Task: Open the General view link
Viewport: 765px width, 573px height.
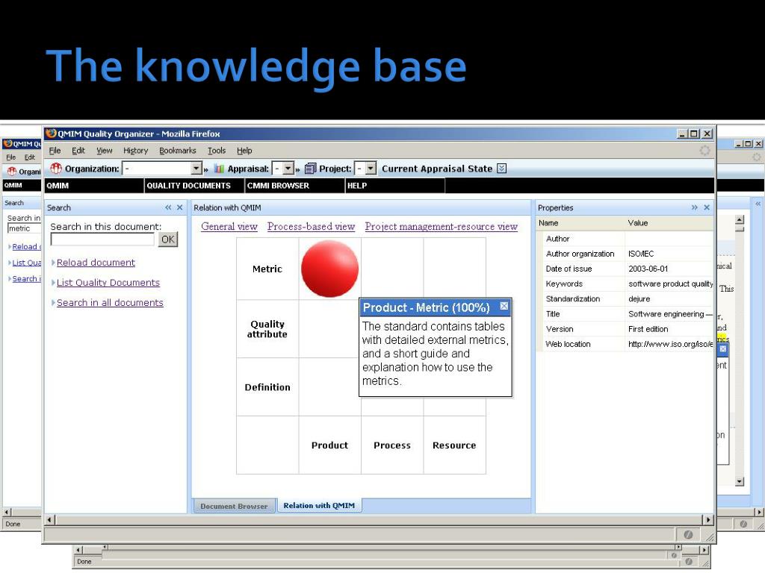Action: coord(229,227)
